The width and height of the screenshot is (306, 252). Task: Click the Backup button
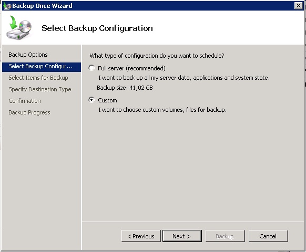tap(225, 236)
